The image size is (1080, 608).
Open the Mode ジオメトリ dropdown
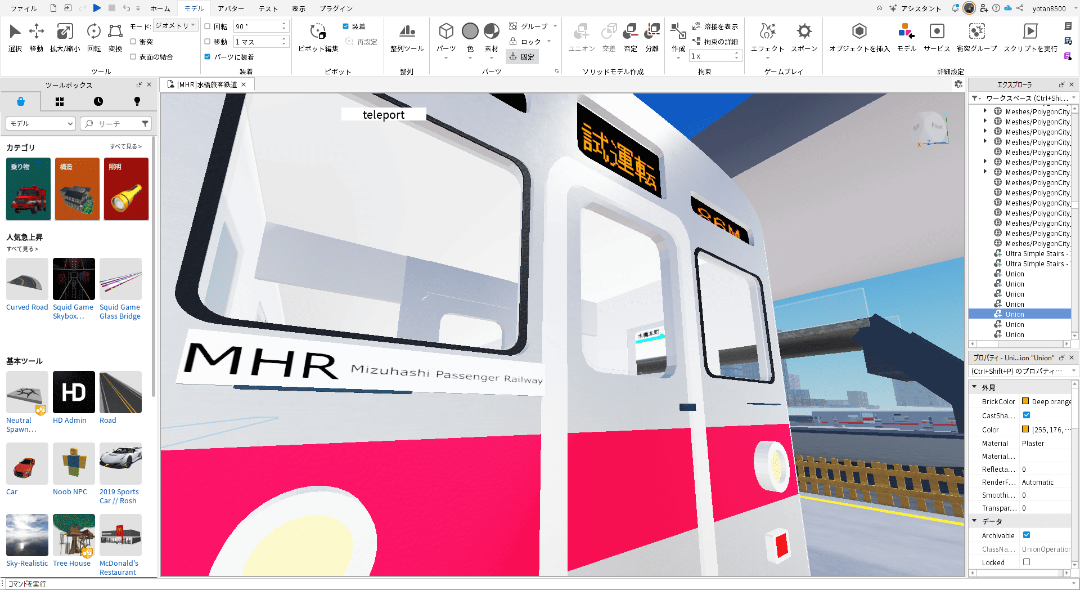175,26
